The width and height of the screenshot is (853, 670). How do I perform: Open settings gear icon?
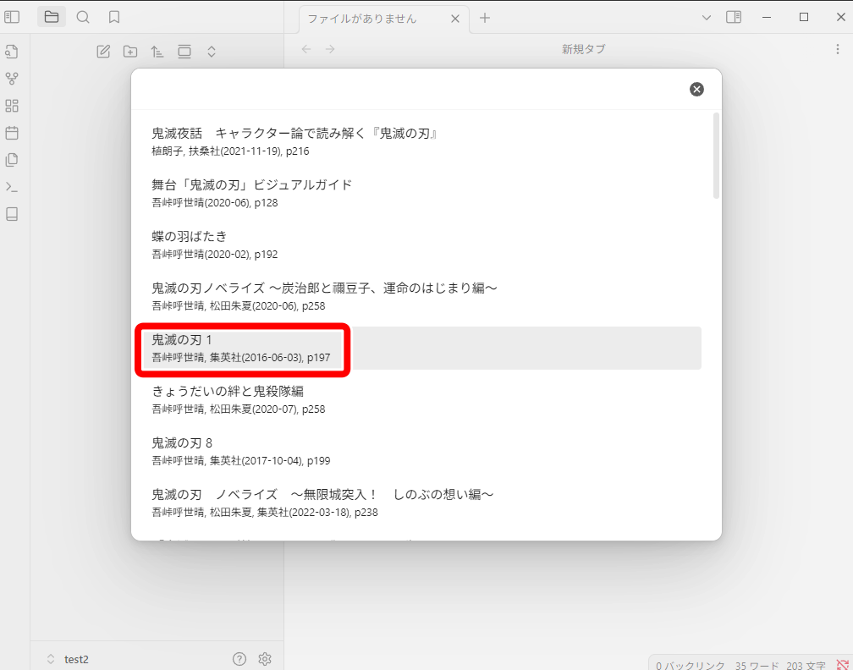[265, 659]
